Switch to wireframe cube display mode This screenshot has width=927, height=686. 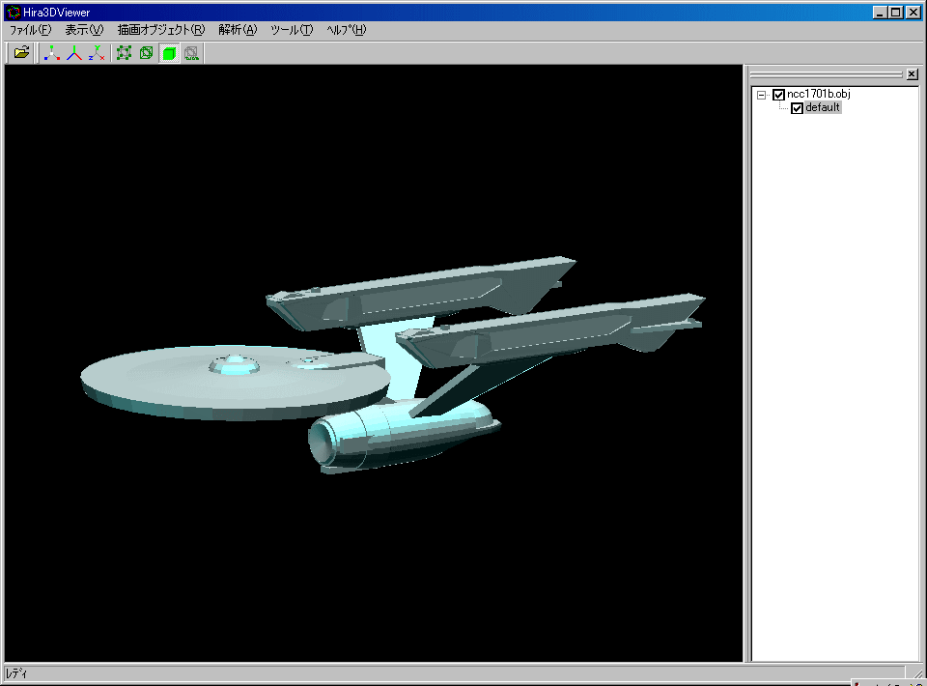point(147,53)
